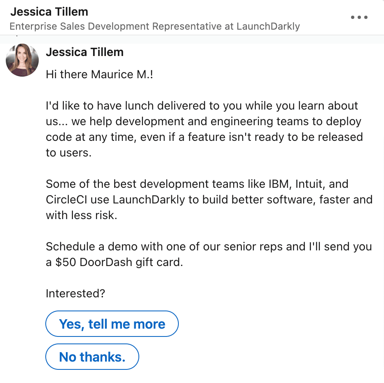
Task: Tap the quick reply accepting the demo offer
Action: pyautogui.click(x=112, y=324)
